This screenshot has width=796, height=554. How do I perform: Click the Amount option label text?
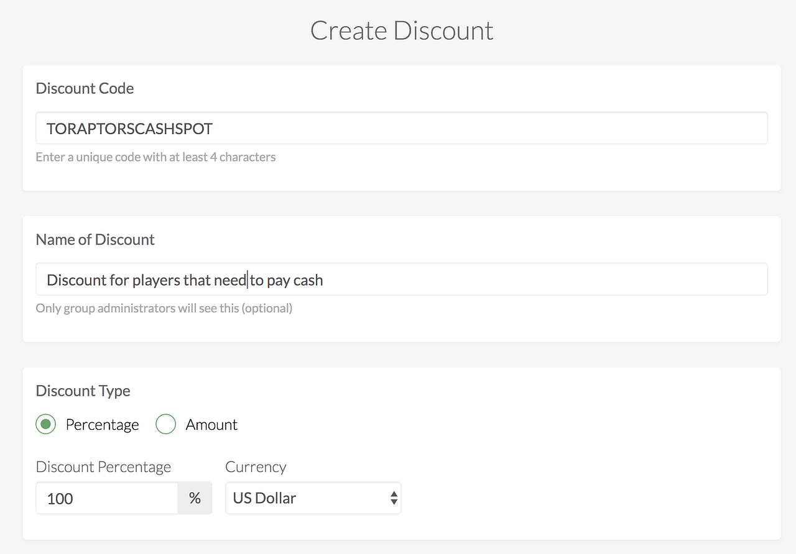click(x=211, y=425)
